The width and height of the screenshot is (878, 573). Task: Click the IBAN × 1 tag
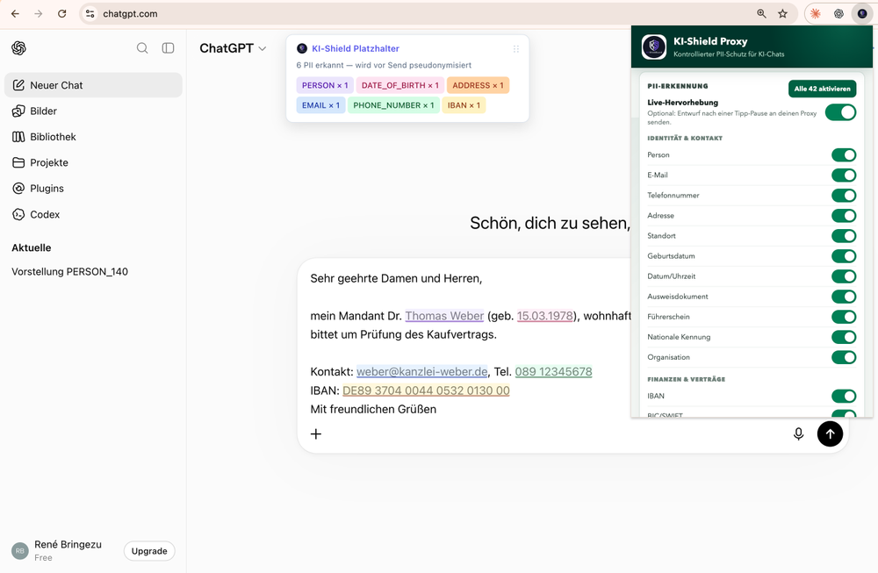click(x=464, y=105)
